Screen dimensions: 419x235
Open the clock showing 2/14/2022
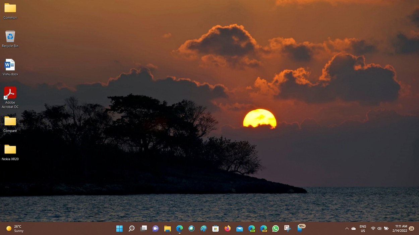[400, 229]
